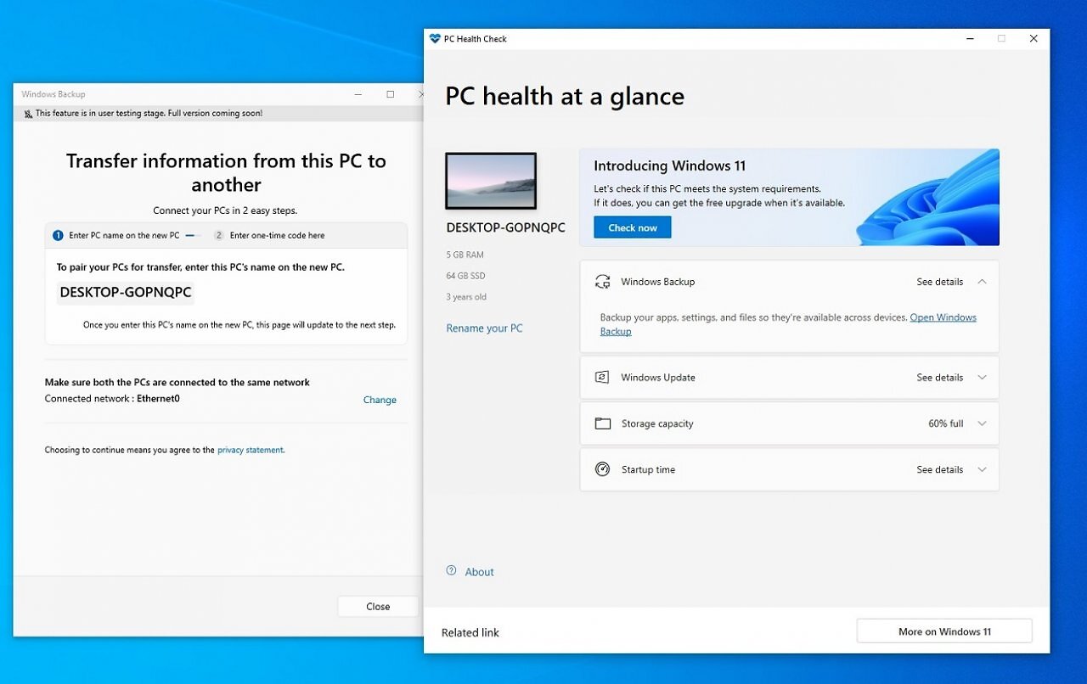
Task: Expand the Startup time chevron
Action: tap(983, 469)
